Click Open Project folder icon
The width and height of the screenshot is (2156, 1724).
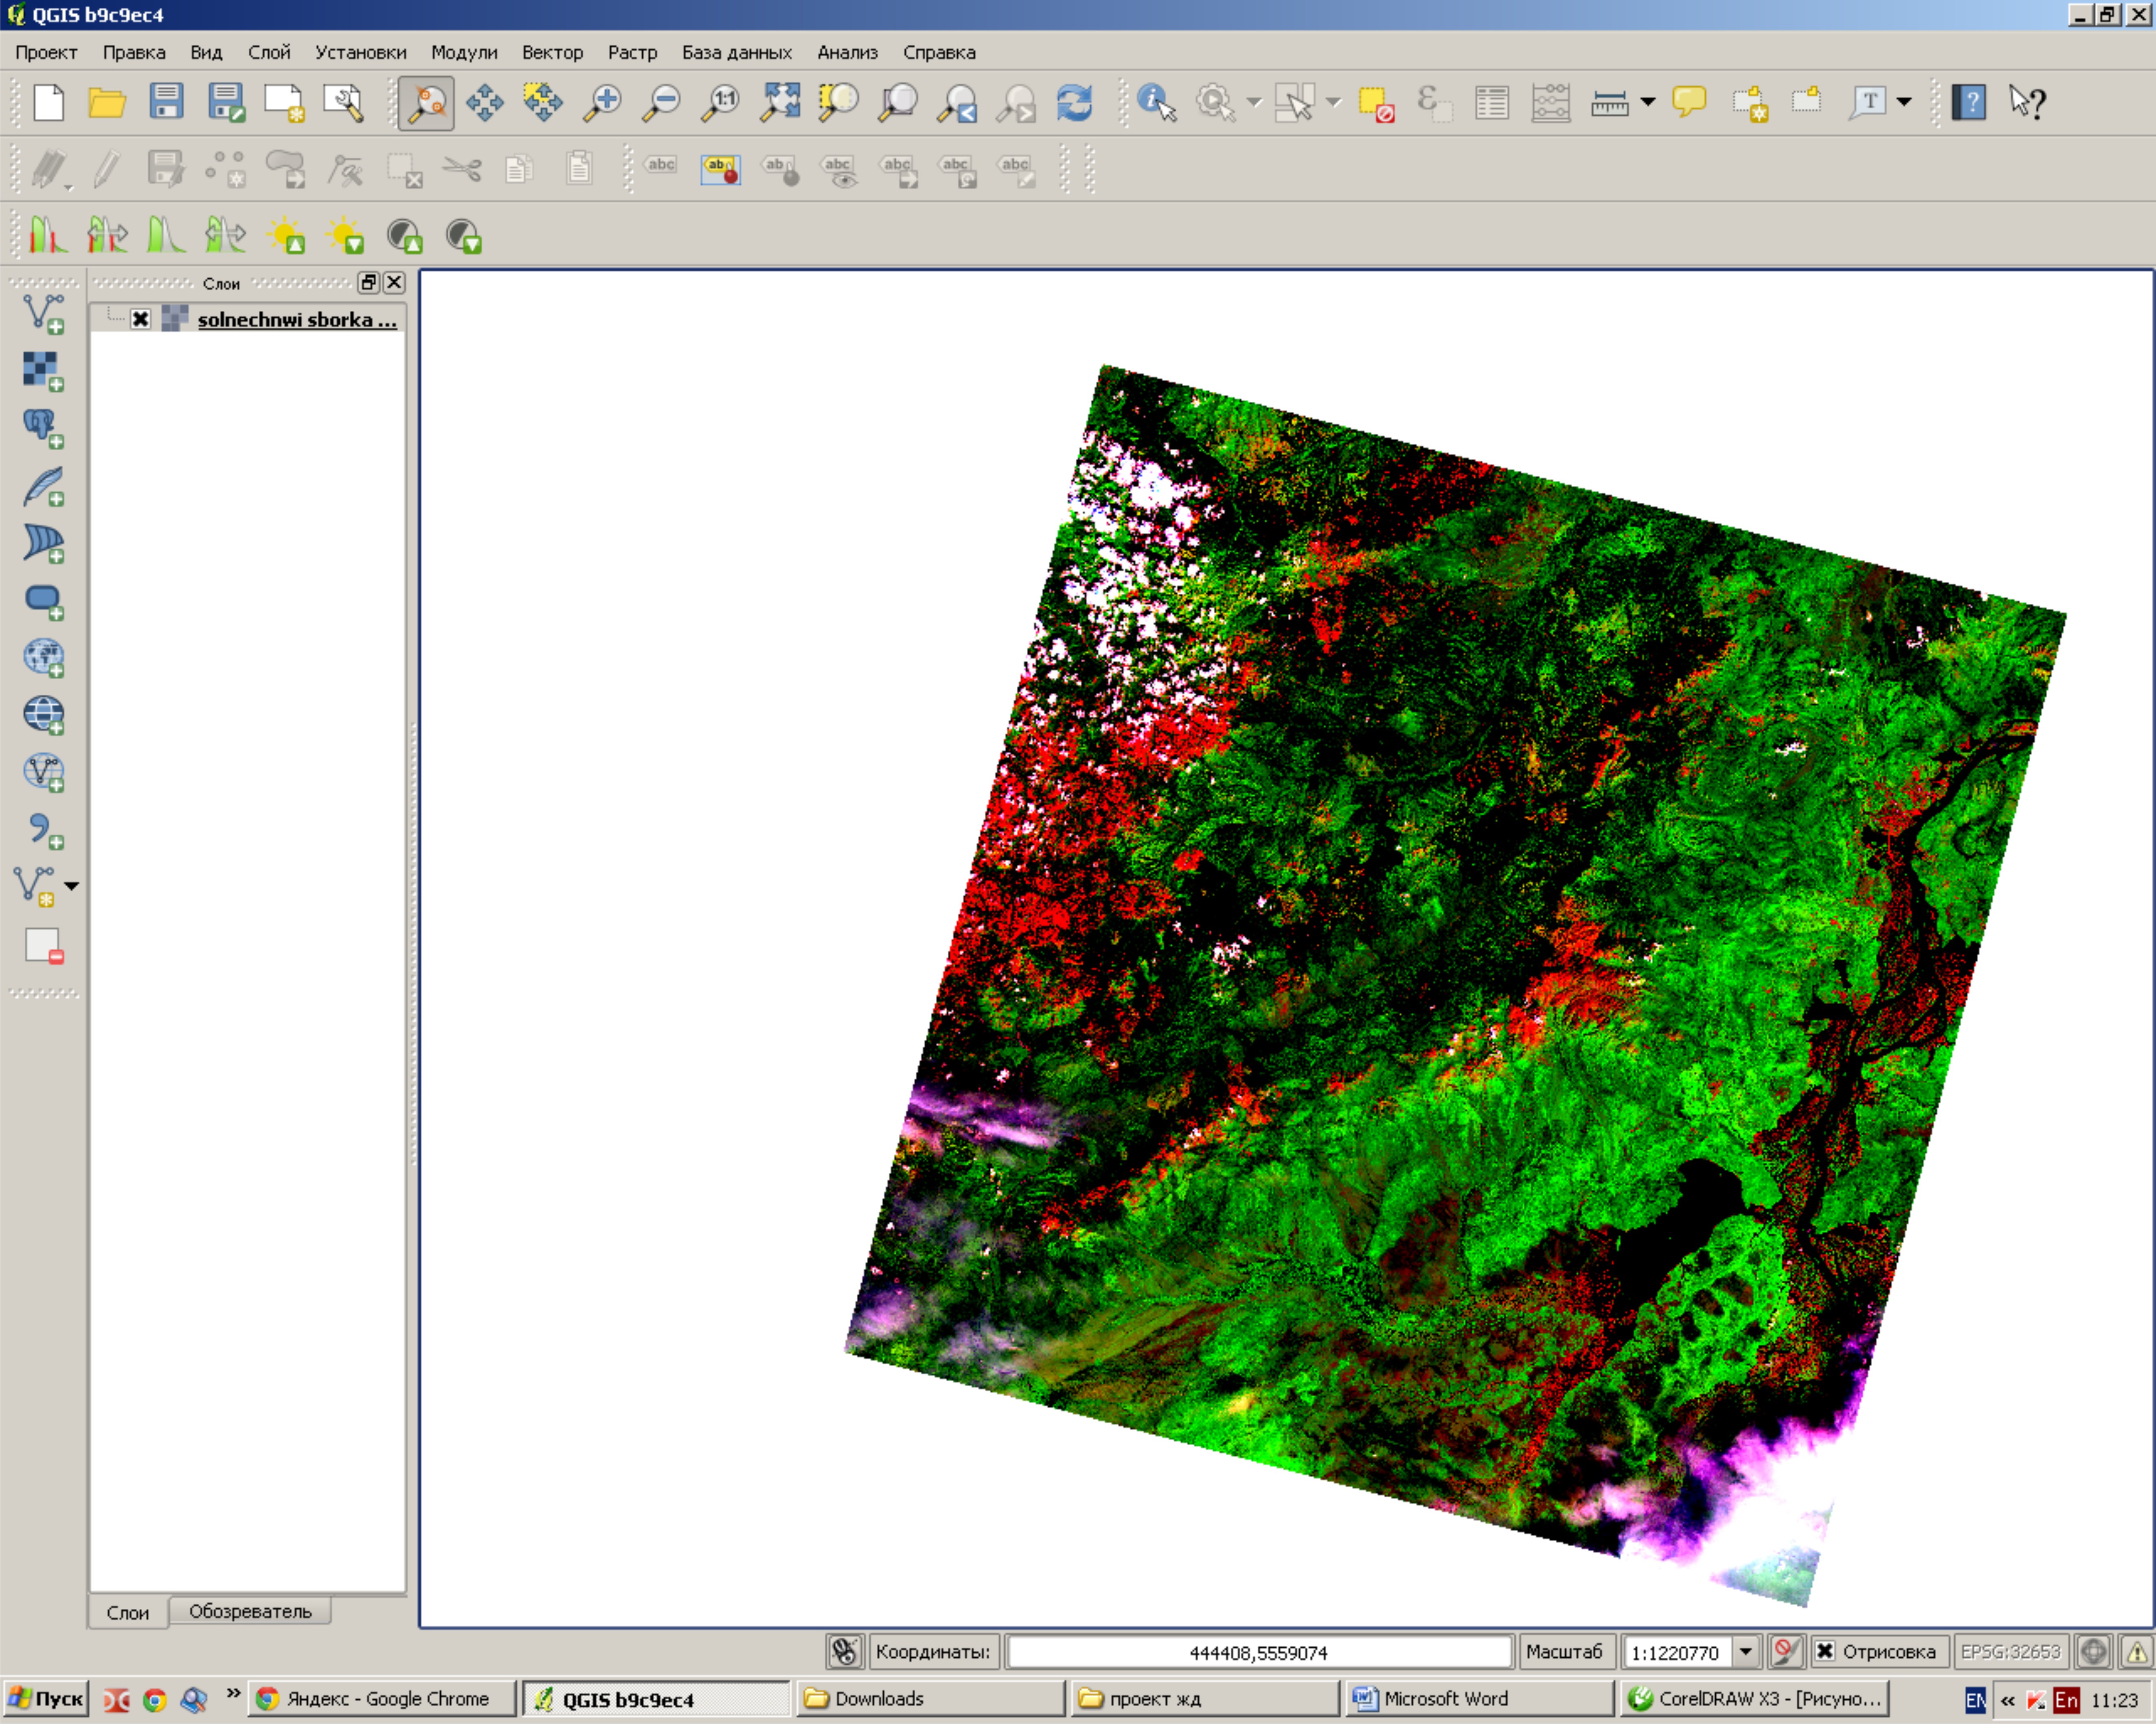[106, 102]
